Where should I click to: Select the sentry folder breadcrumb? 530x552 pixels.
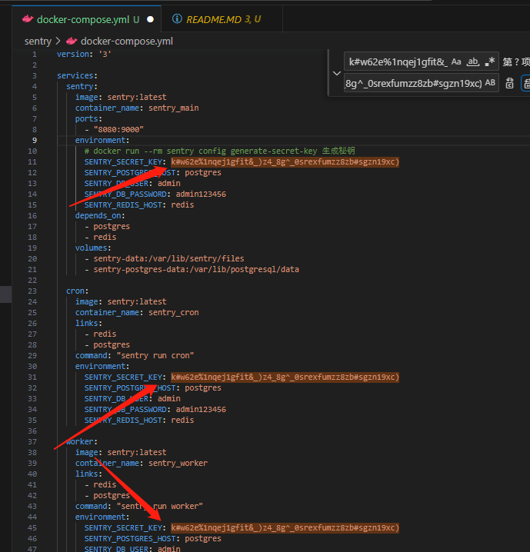click(38, 42)
